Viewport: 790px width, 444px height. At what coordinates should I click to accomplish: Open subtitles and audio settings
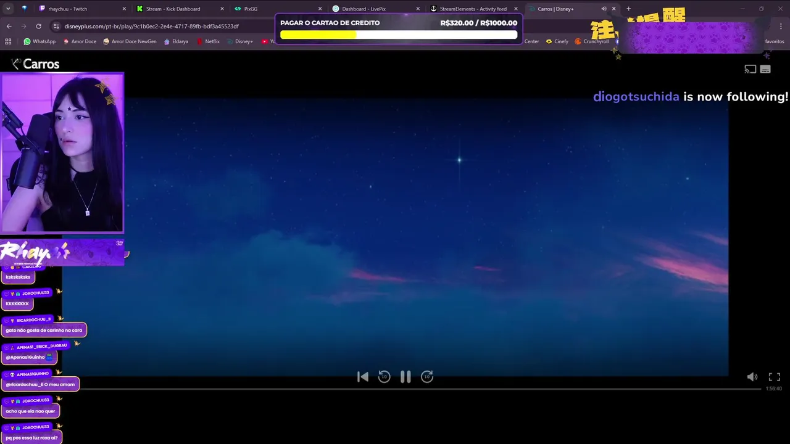(x=765, y=69)
